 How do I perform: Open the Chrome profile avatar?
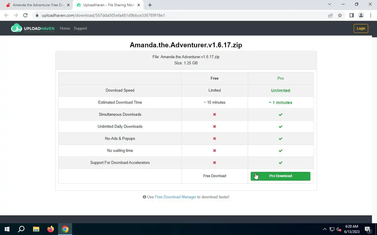pyautogui.click(x=361, y=15)
